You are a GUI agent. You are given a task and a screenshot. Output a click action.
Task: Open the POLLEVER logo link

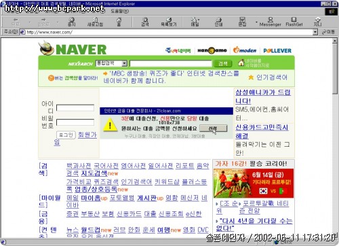coord(277,50)
